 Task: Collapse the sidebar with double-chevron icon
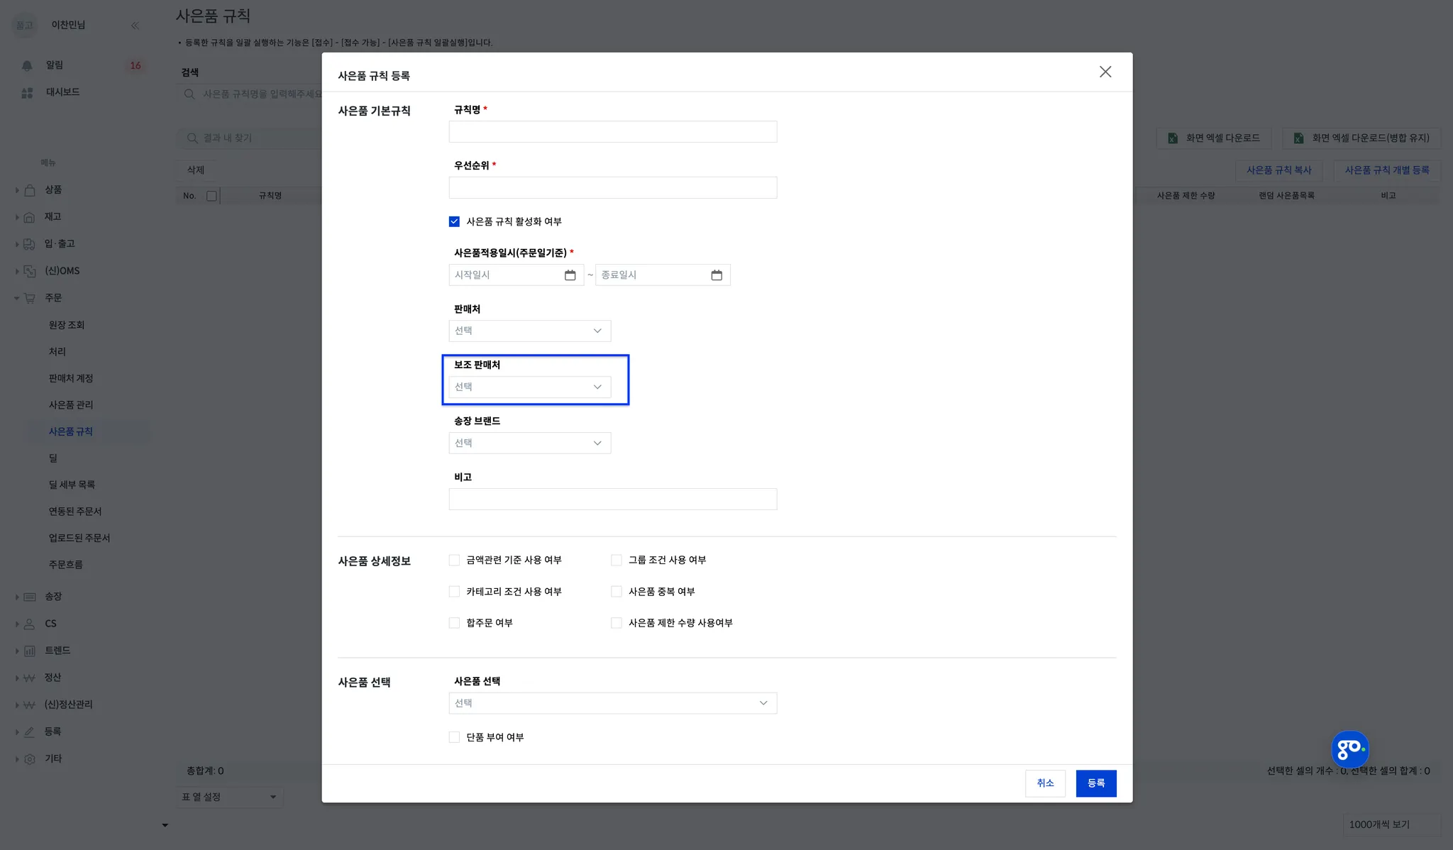pos(135,26)
